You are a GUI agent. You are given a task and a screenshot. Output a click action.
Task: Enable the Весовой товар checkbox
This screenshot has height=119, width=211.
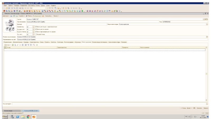point(36,34)
